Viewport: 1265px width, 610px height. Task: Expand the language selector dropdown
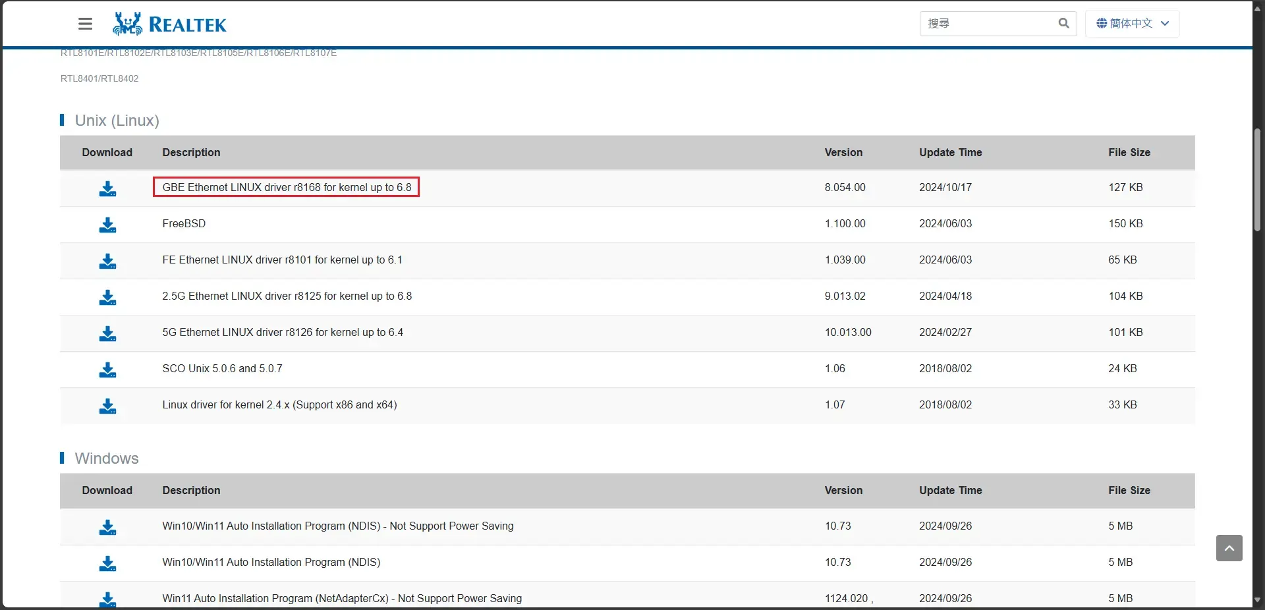[x=1164, y=24]
